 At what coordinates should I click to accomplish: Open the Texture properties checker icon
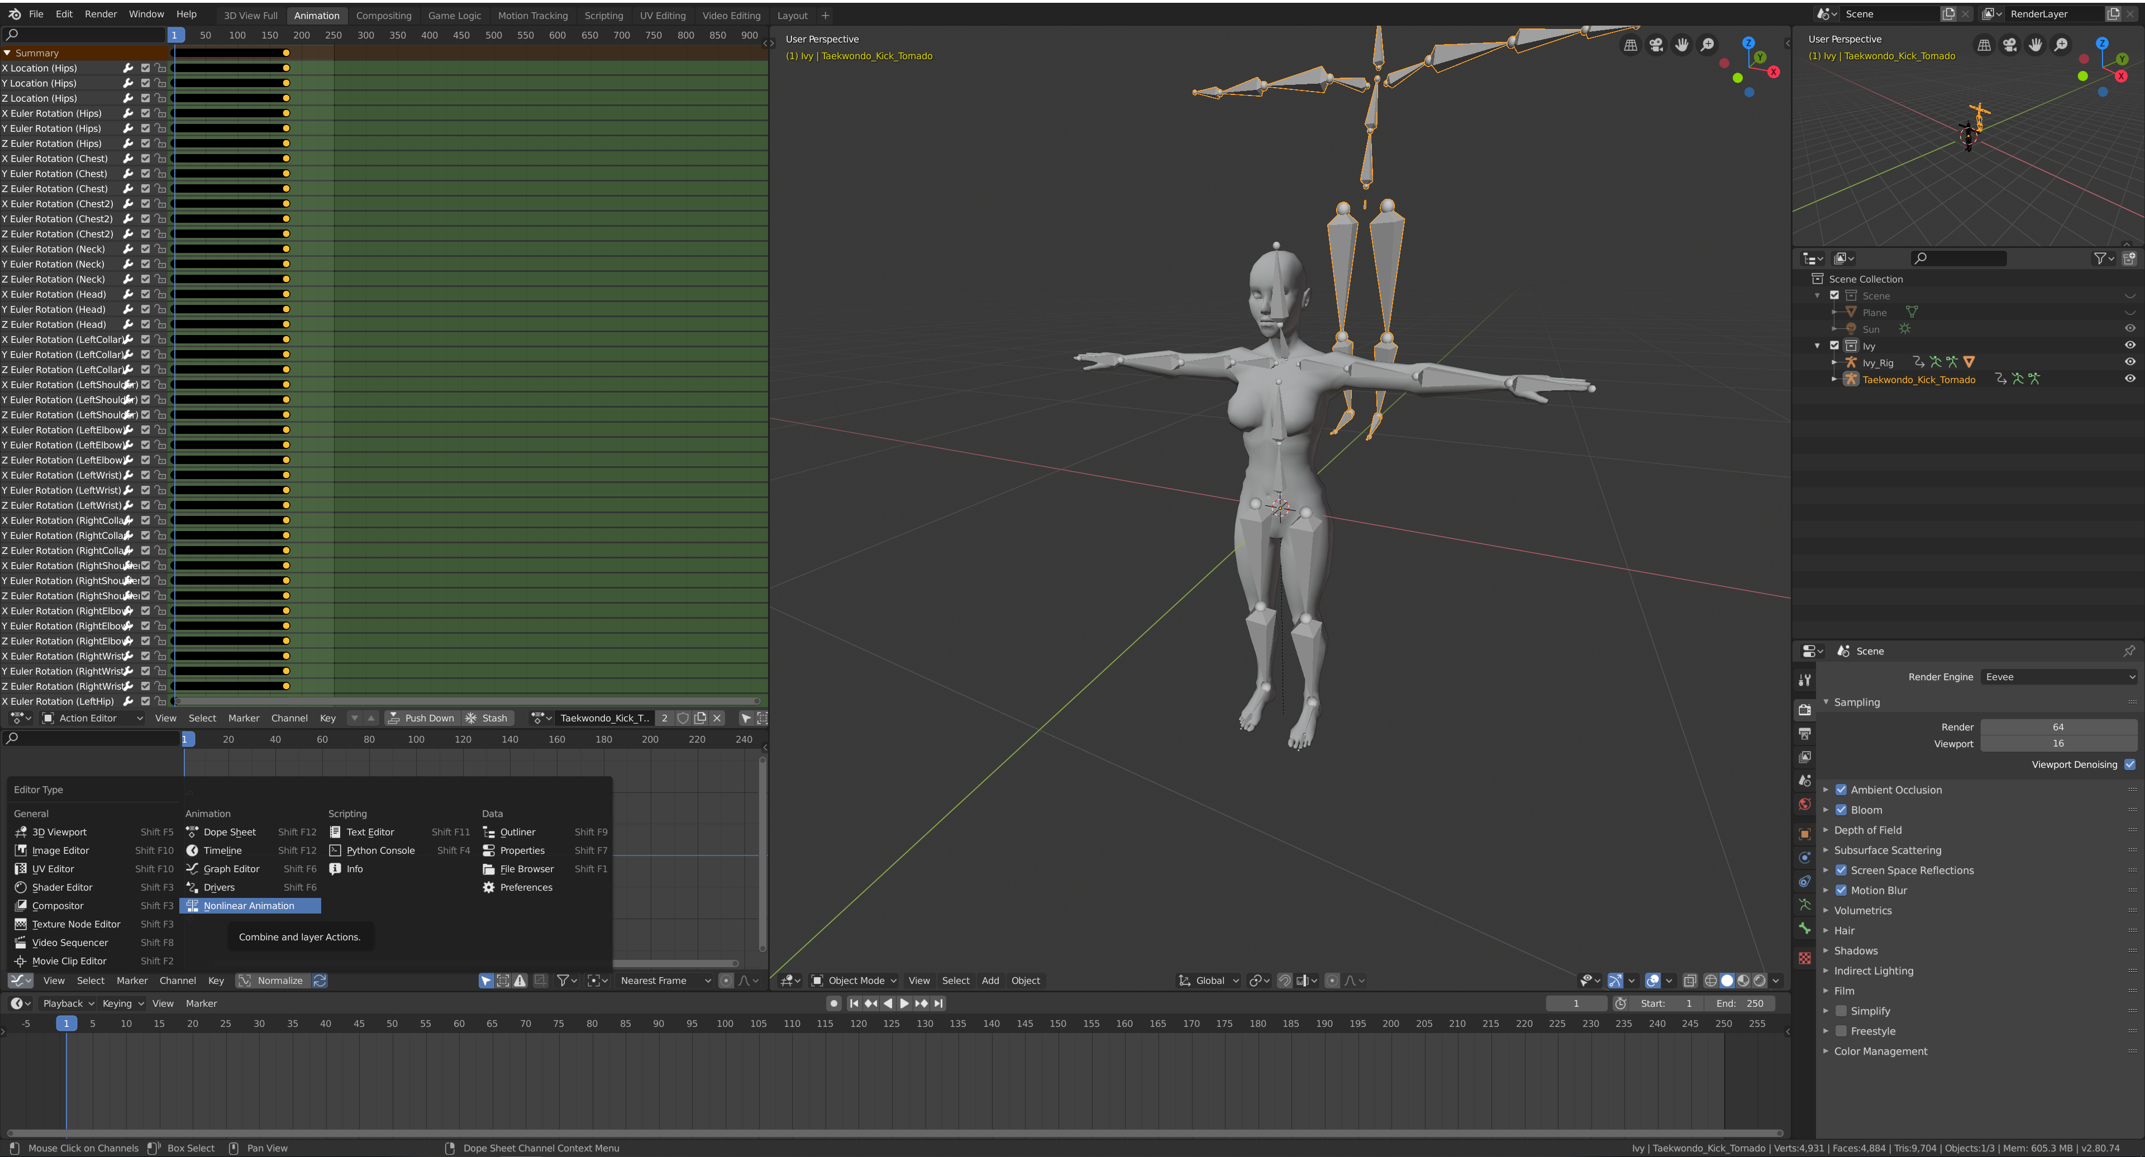tap(1804, 958)
